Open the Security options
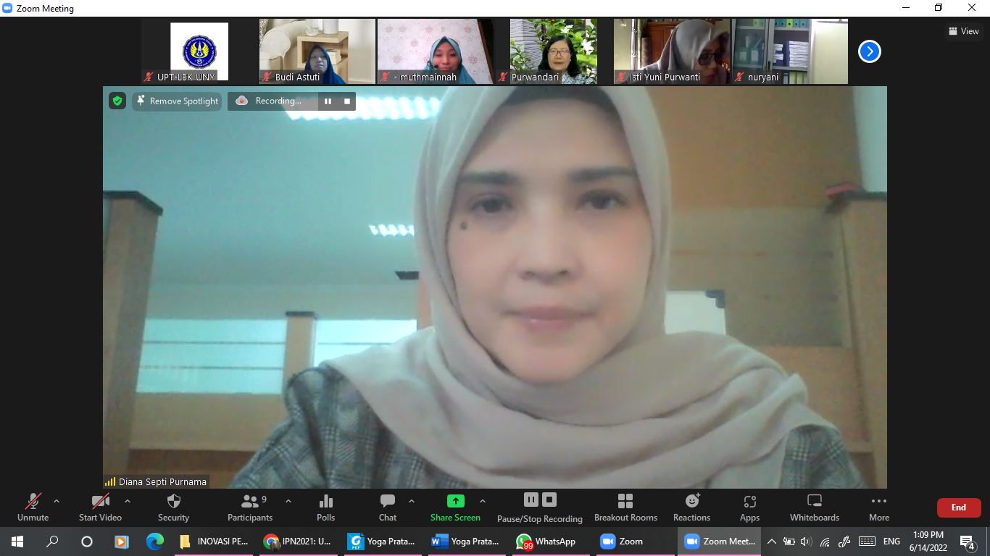 tap(173, 507)
